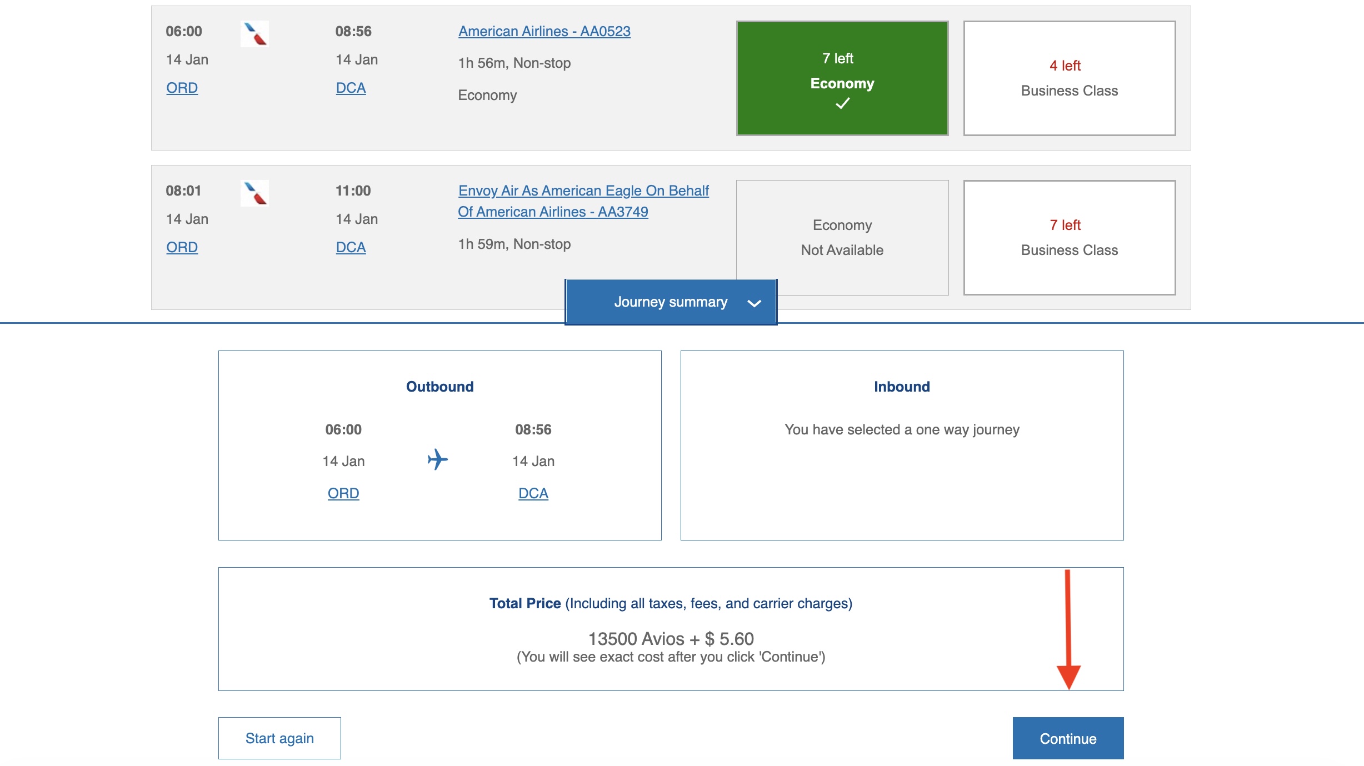Open the Journey summary tab

(x=671, y=302)
